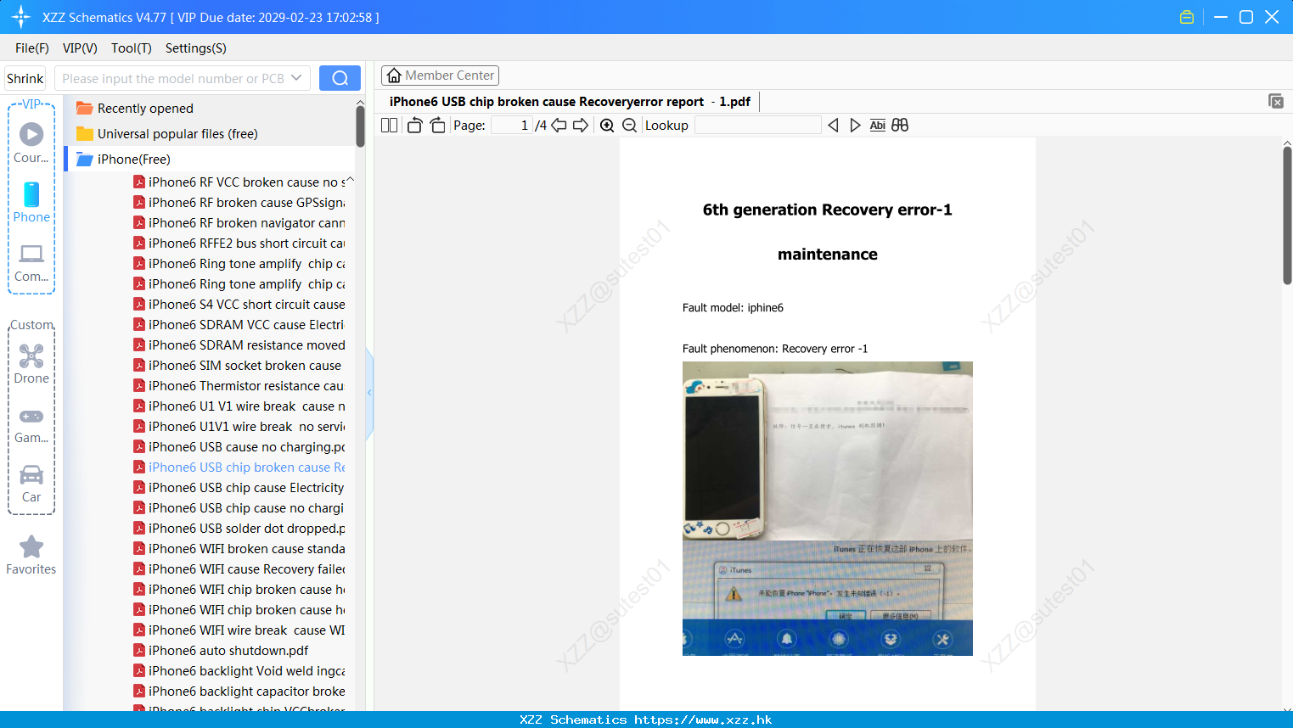Open the Settings(S) menu

coord(196,48)
